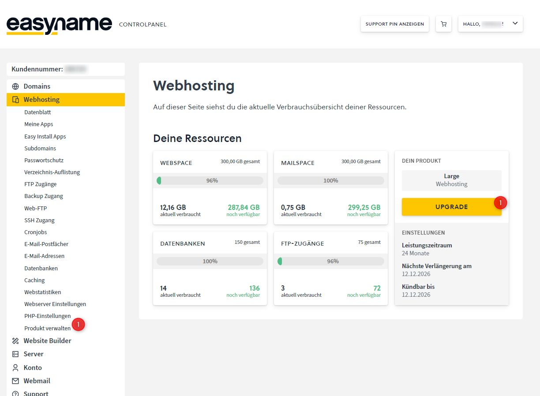Open E-Mail-Postfächer in sidebar

tap(46, 244)
